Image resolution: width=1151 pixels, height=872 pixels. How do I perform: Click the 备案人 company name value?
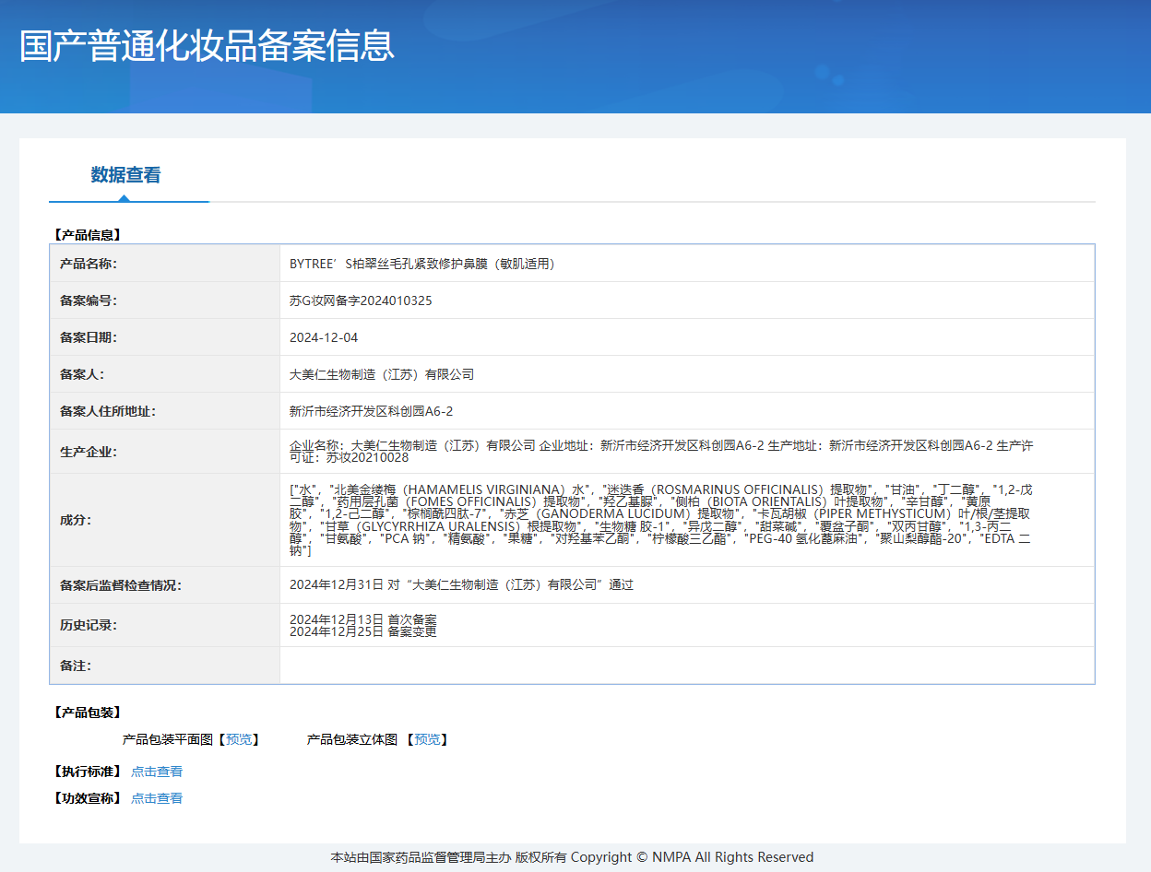[382, 374]
